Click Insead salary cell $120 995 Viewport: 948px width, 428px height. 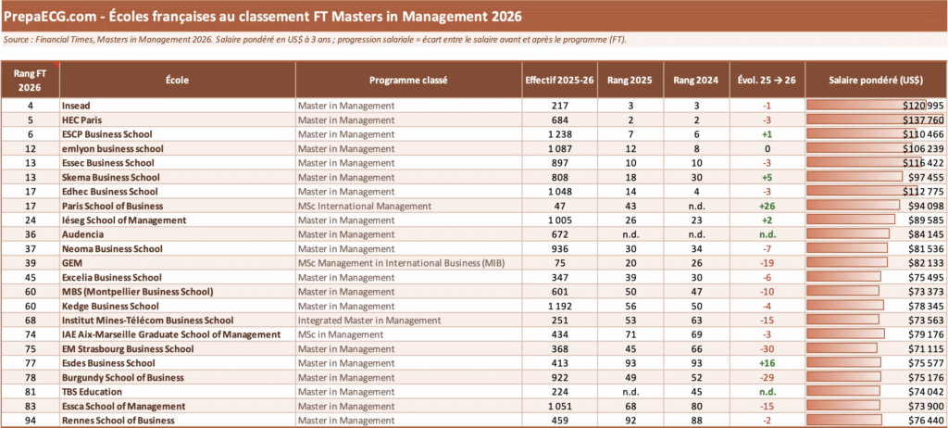(x=876, y=106)
